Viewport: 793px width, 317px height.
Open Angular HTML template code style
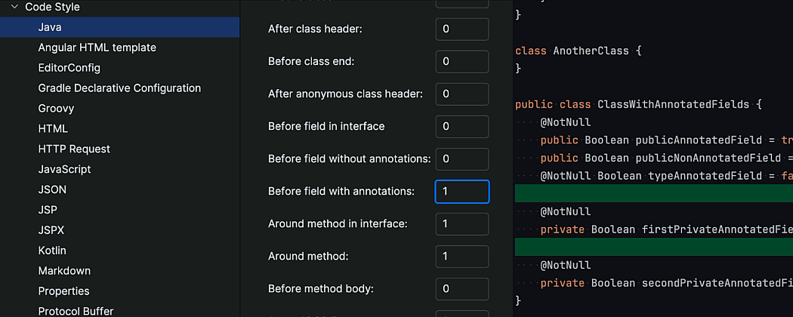click(x=97, y=48)
